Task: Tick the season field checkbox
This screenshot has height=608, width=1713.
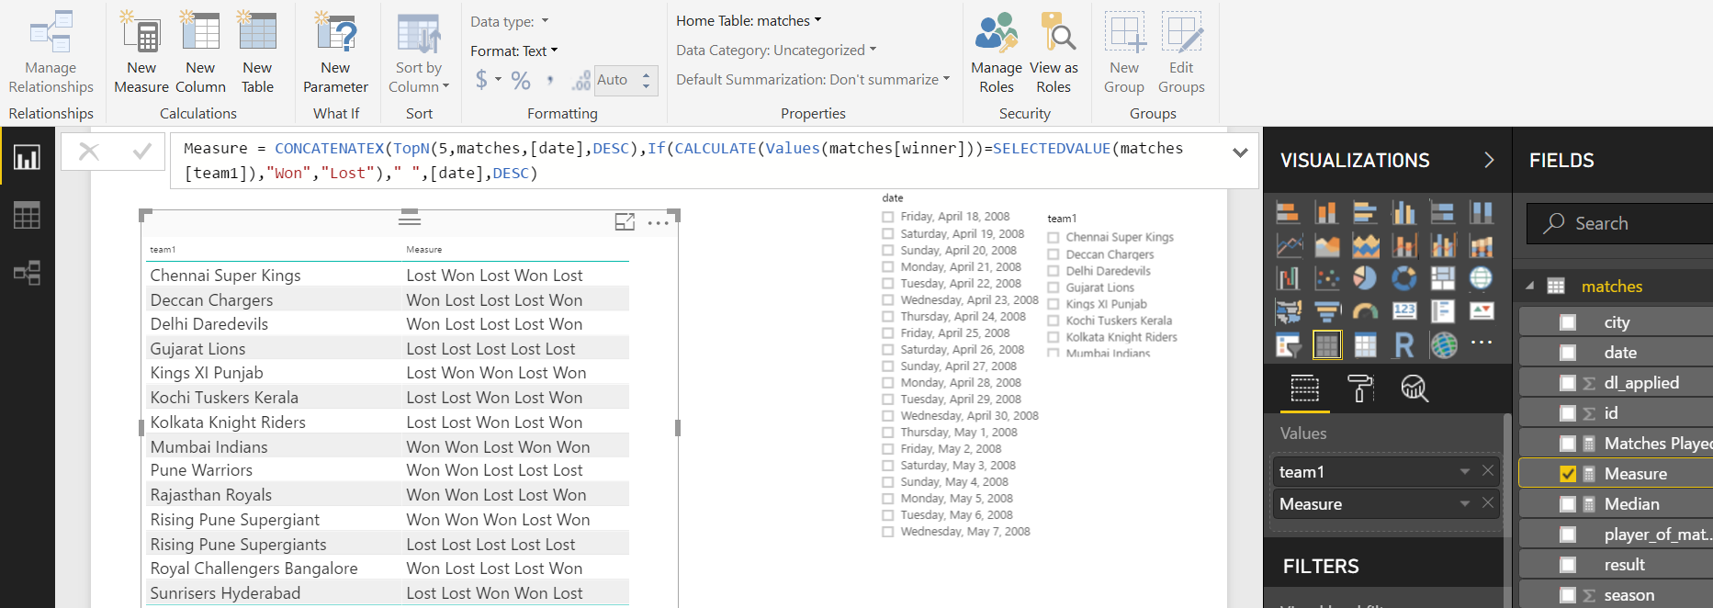Action: [1568, 595]
